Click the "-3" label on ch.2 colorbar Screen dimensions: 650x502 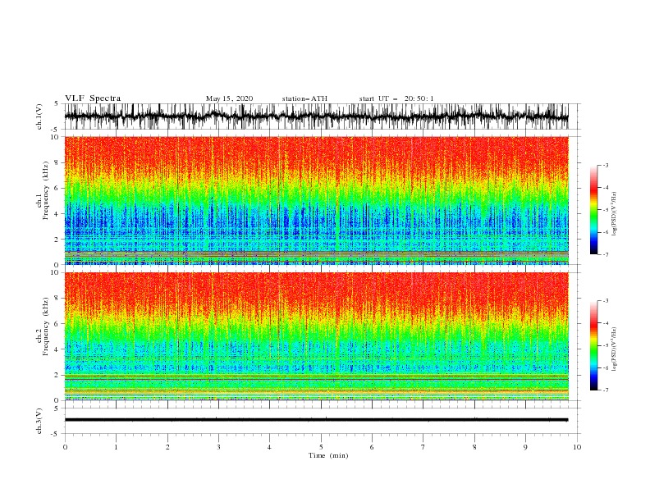[x=606, y=301]
